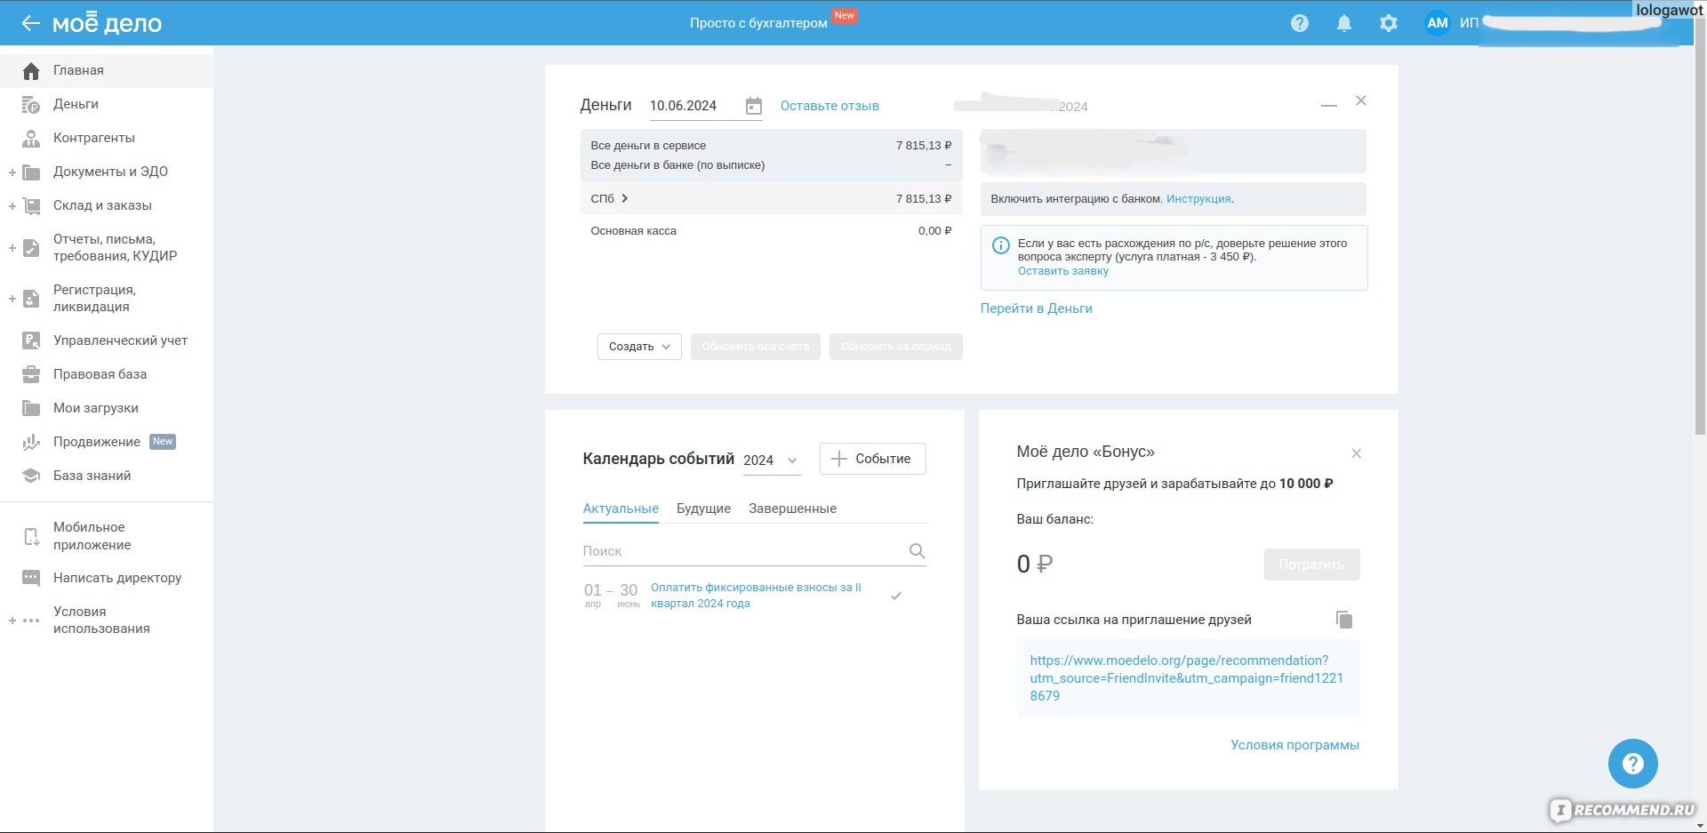Viewport: 1707px width, 833px height.
Task: Expand the Документы и ЭДО section
Action: (12, 172)
